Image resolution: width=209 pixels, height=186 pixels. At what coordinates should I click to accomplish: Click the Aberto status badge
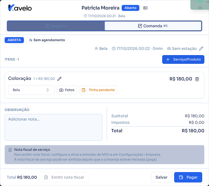(130, 8)
